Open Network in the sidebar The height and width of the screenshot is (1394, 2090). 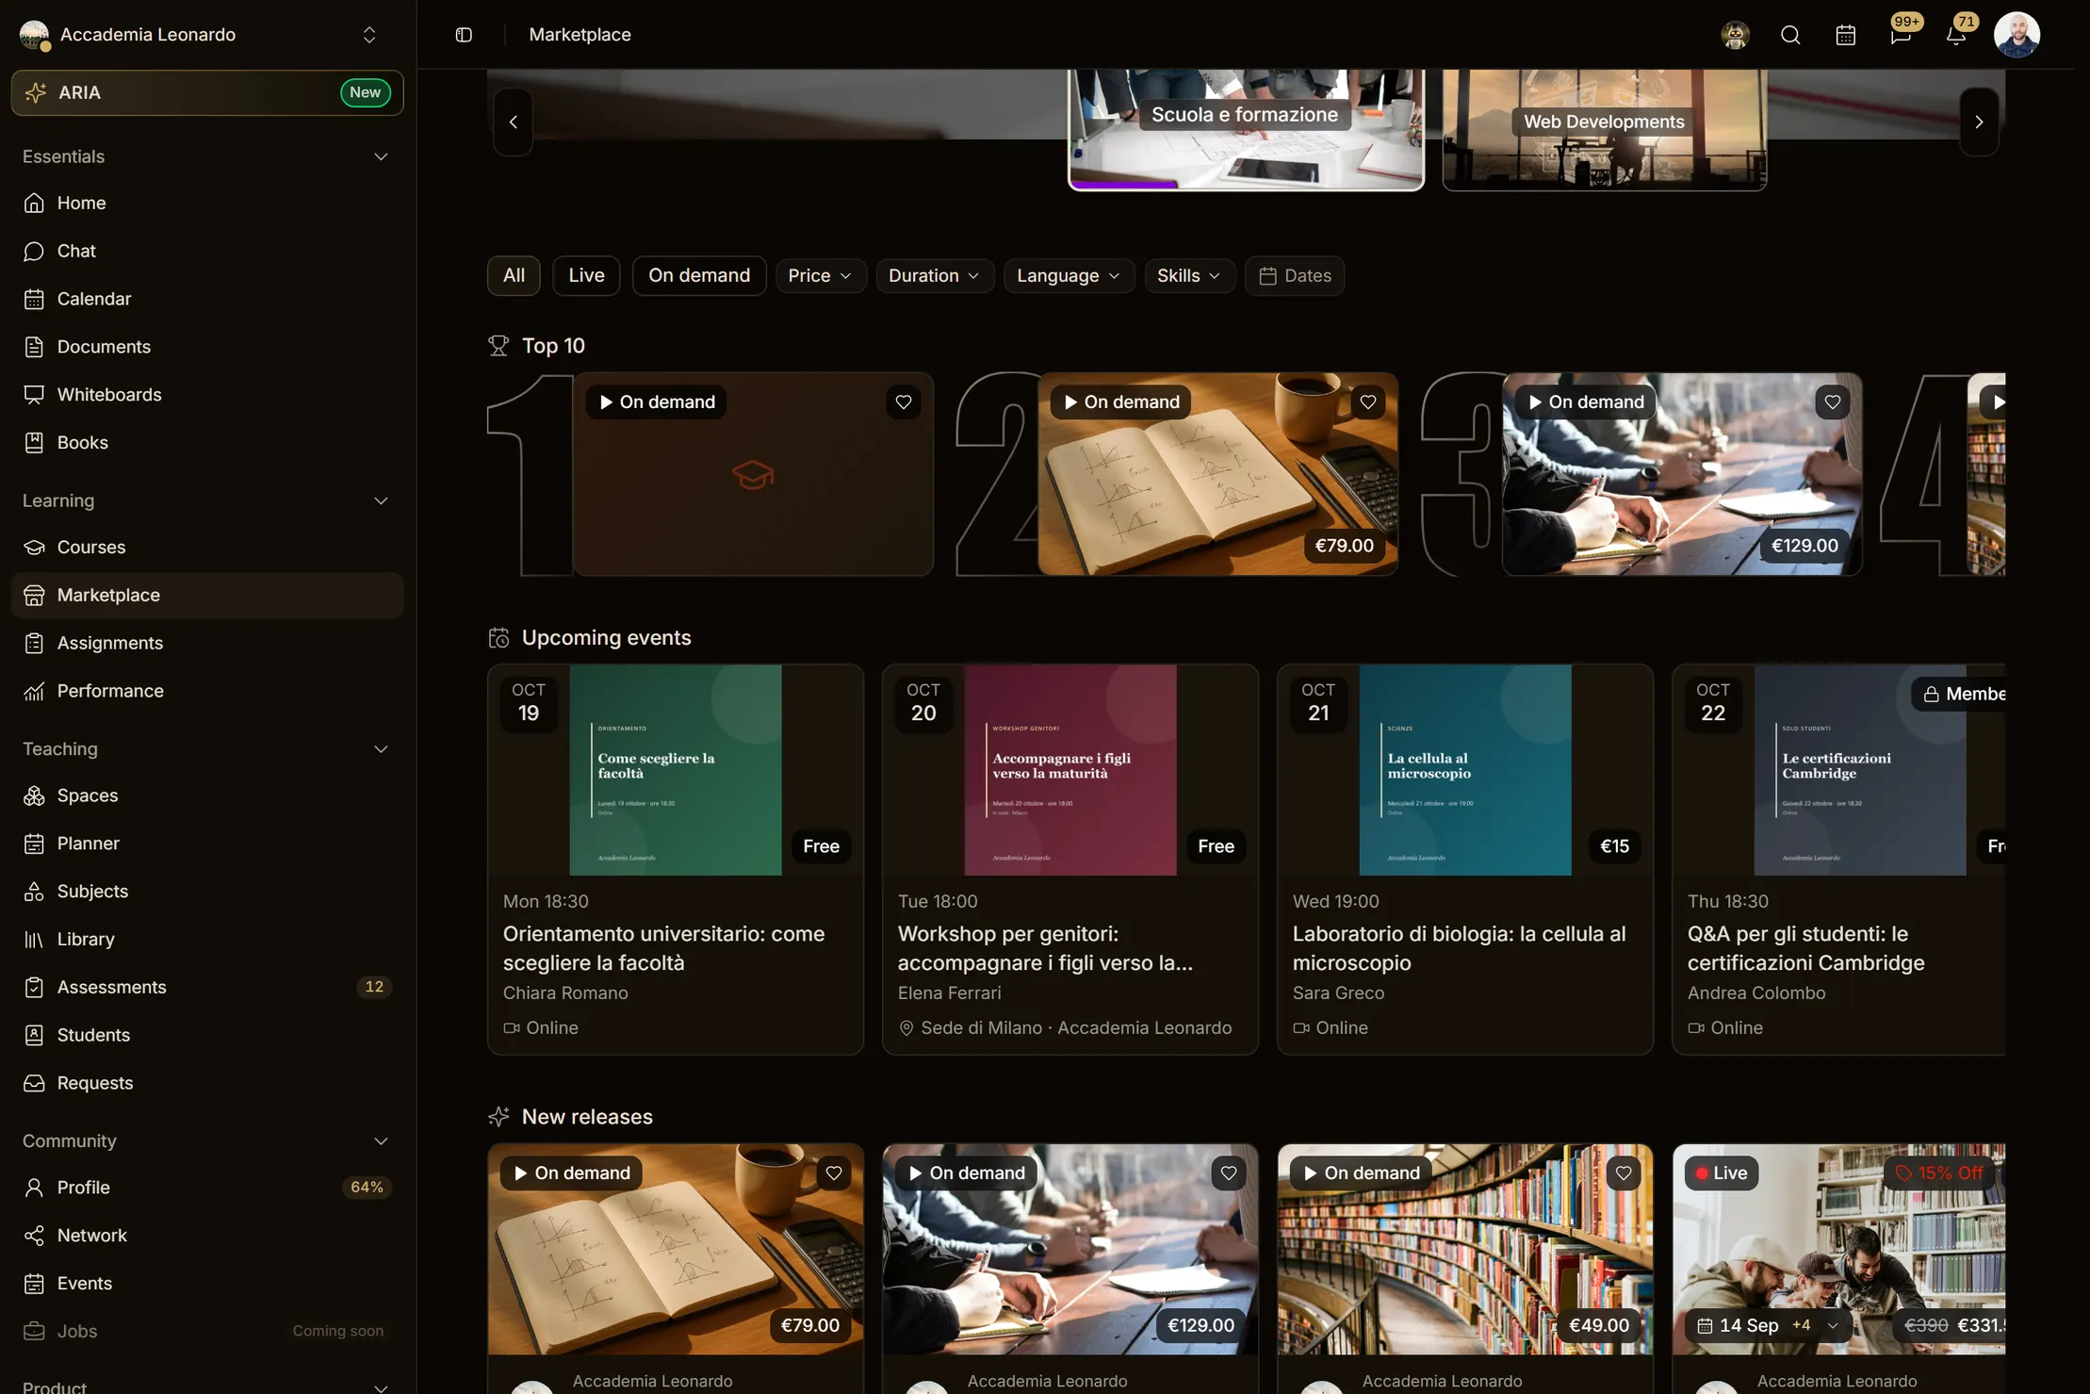pos(207,1236)
